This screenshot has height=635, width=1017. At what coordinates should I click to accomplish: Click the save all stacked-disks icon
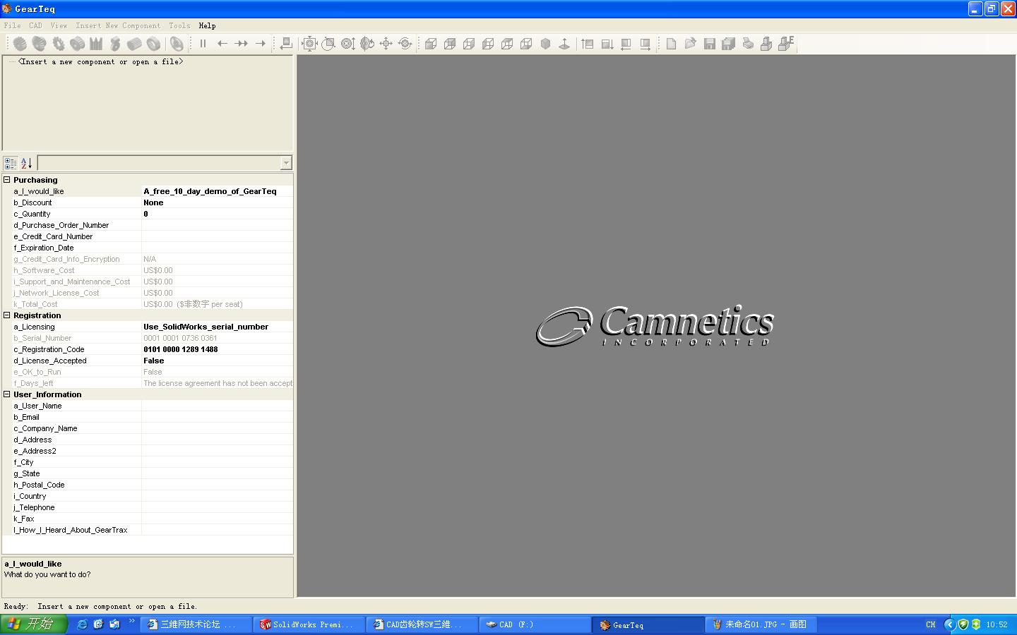[x=728, y=44]
